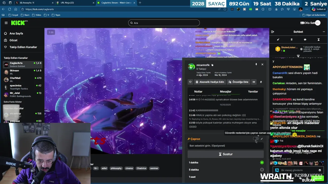Open the Kick hamburger menu
The height and width of the screenshot is (184, 328).
point(6,23)
